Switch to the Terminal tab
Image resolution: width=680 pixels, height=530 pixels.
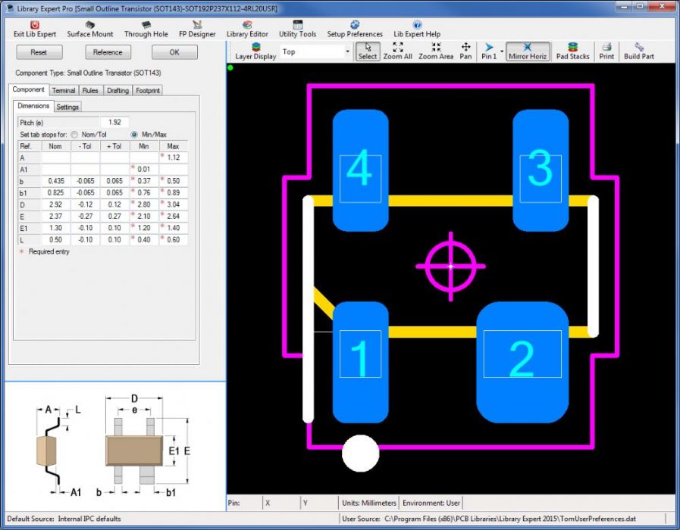pyautogui.click(x=64, y=91)
